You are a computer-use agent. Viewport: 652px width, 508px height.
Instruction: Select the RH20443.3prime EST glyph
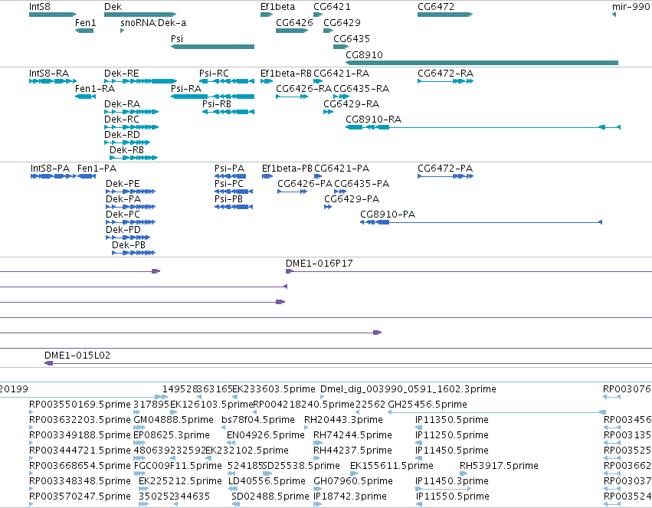tap(307, 428)
